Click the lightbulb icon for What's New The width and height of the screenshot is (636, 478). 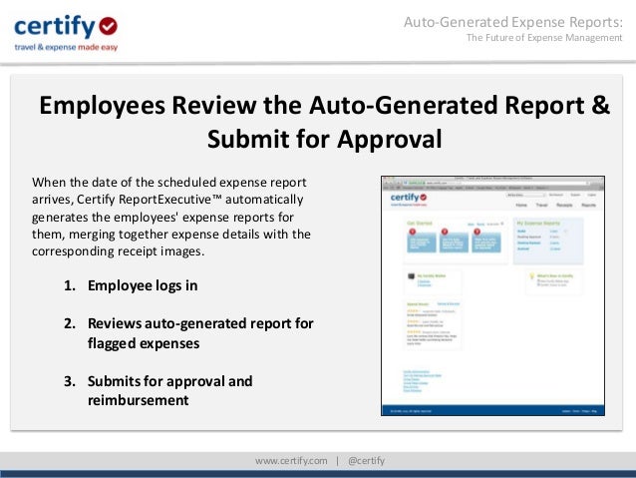pyautogui.click(x=531, y=276)
